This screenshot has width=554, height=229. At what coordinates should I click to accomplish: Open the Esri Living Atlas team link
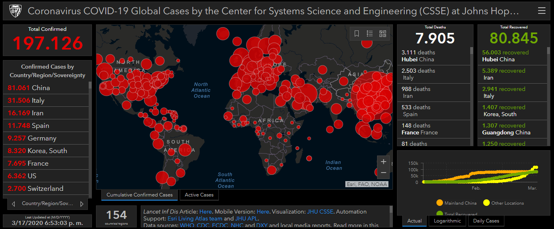tap(195, 218)
